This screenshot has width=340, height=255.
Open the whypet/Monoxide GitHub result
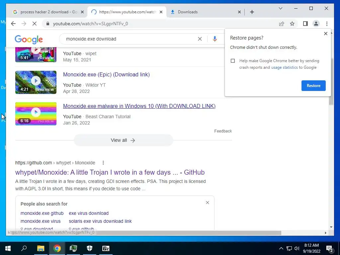point(110,172)
